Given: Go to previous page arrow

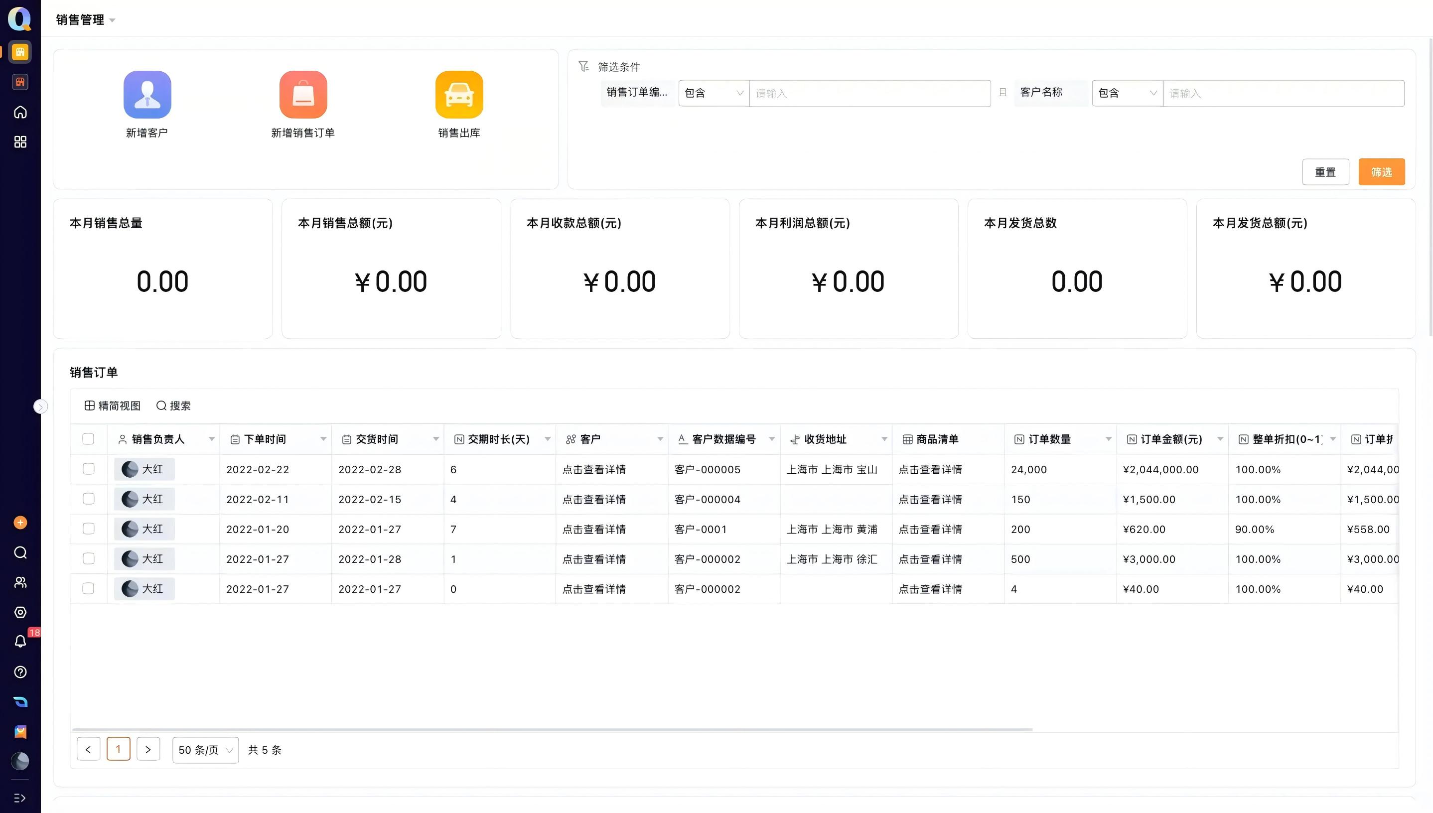Looking at the screenshot, I should click(x=88, y=749).
